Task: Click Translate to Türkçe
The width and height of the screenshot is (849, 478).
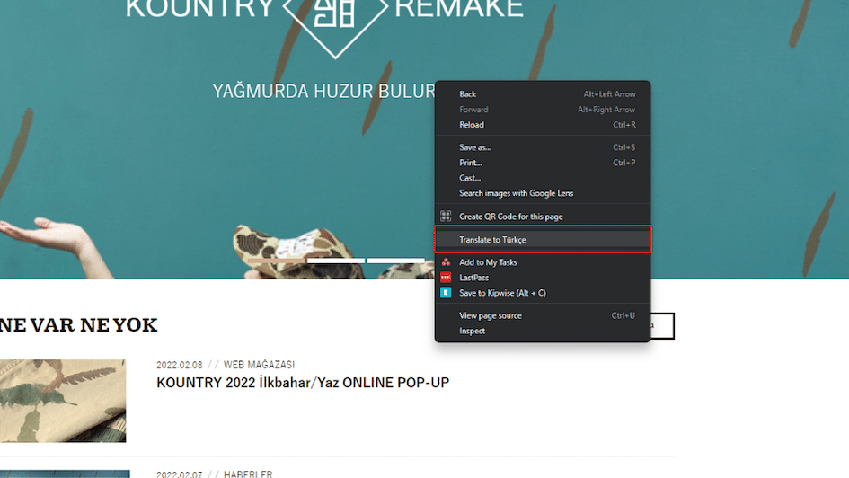Action: click(x=543, y=239)
